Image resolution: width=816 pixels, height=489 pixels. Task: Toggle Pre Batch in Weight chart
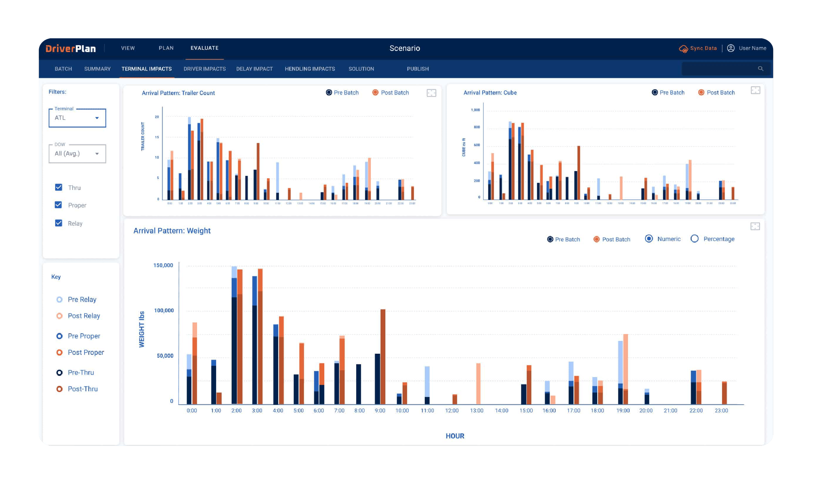coord(550,239)
